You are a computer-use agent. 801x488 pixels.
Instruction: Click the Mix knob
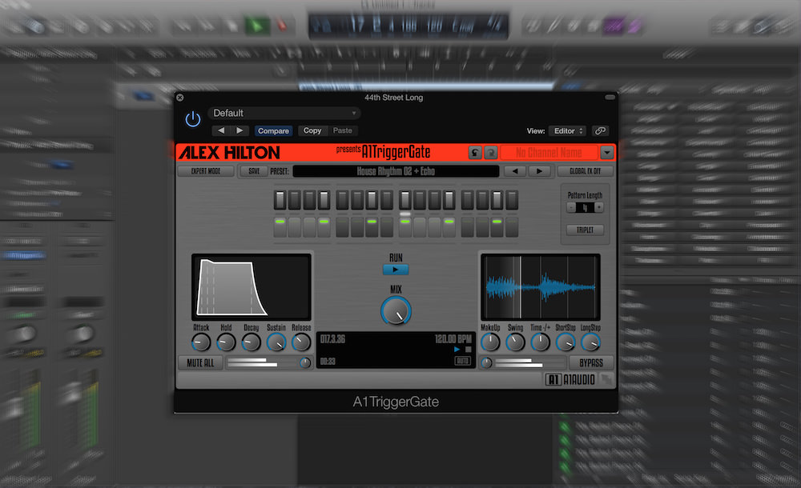(396, 311)
